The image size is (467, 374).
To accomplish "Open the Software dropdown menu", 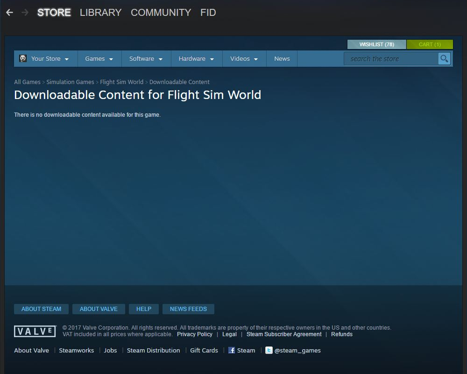I will (x=146, y=59).
